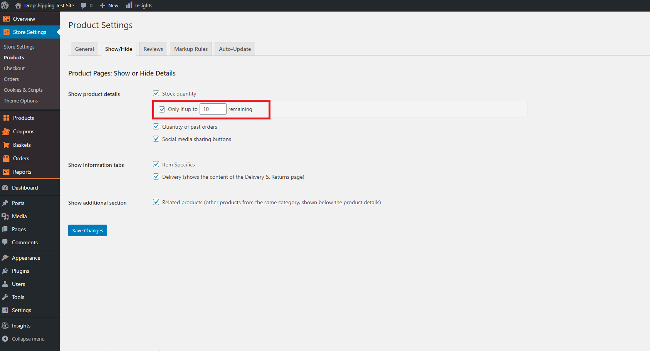Click the Pages icon in sidebar
The image size is (650, 351).
pos(5,229)
